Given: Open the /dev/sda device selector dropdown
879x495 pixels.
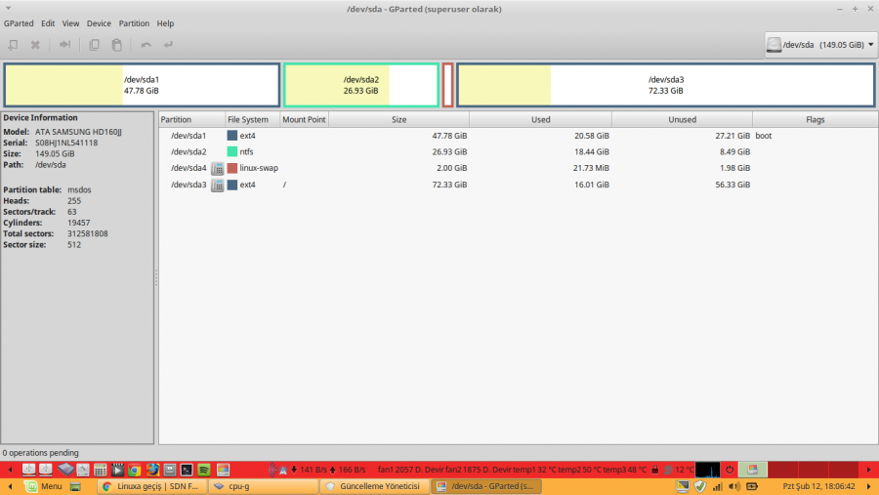Looking at the screenshot, I should coord(821,45).
